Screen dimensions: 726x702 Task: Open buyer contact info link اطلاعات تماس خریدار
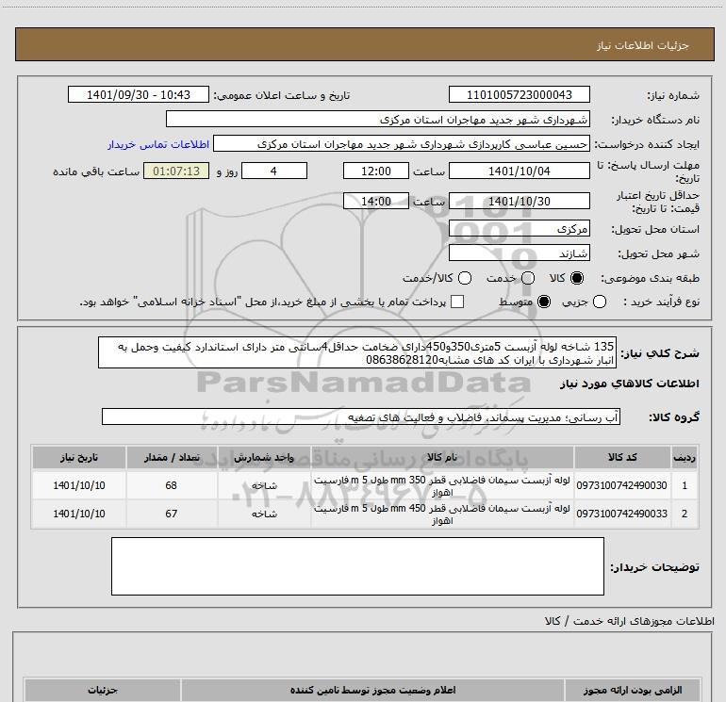pos(158,144)
